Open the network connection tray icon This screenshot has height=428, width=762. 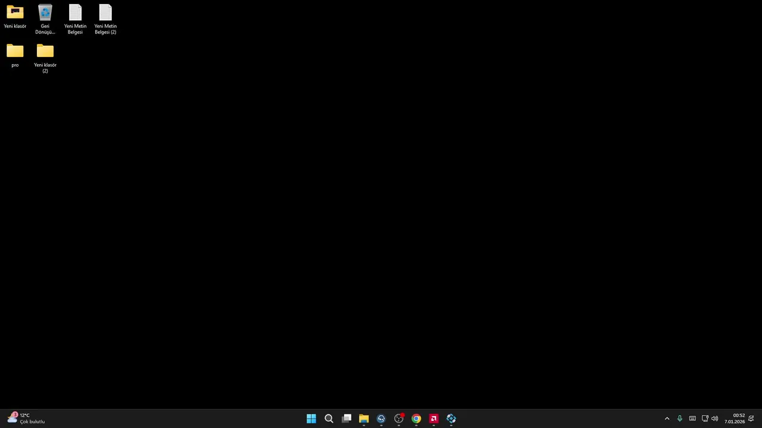pyautogui.click(x=705, y=418)
